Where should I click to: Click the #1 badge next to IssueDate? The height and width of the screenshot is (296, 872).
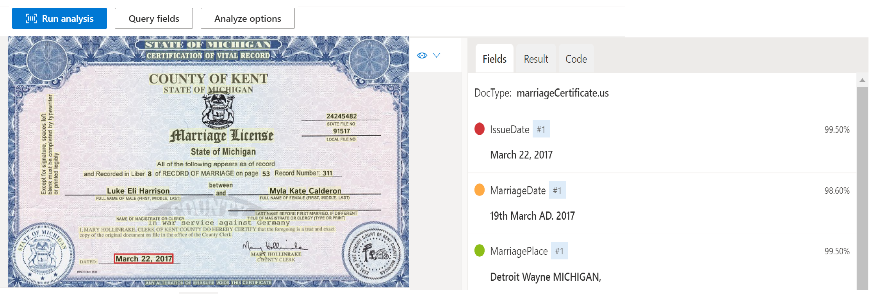[x=541, y=129]
